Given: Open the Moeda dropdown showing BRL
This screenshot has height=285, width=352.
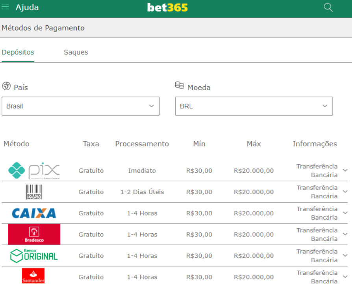Looking at the screenshot, I should 254,106.
